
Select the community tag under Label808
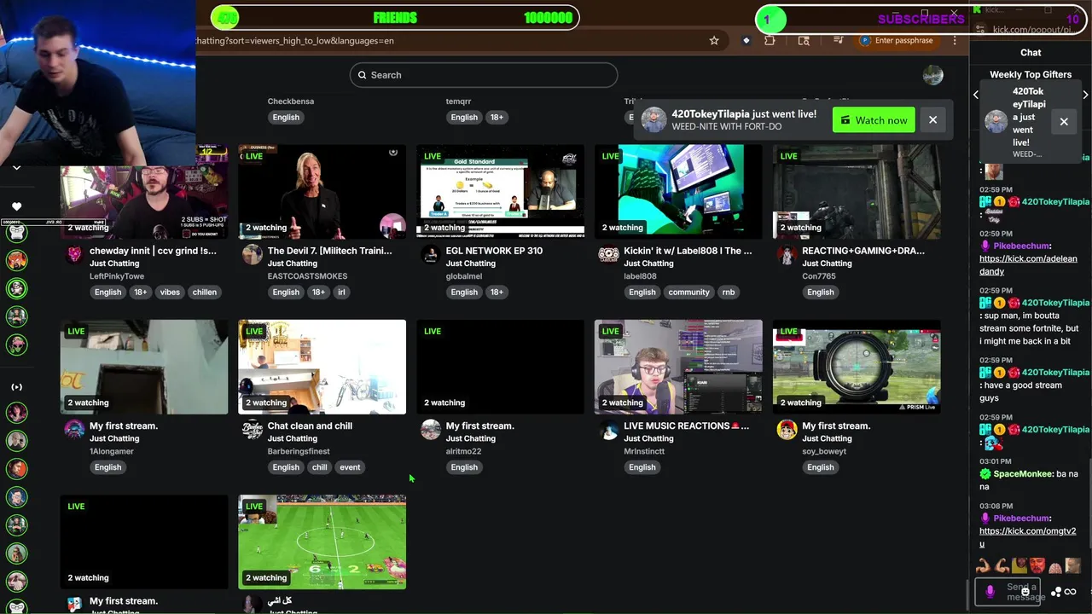coord(688,293)
